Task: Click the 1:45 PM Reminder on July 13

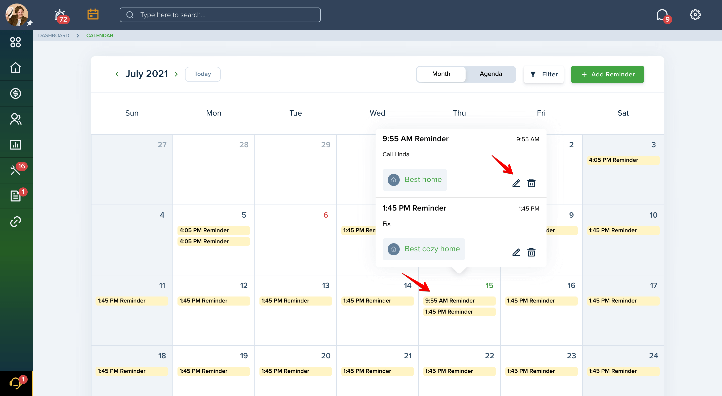Action: coord(295,301)
